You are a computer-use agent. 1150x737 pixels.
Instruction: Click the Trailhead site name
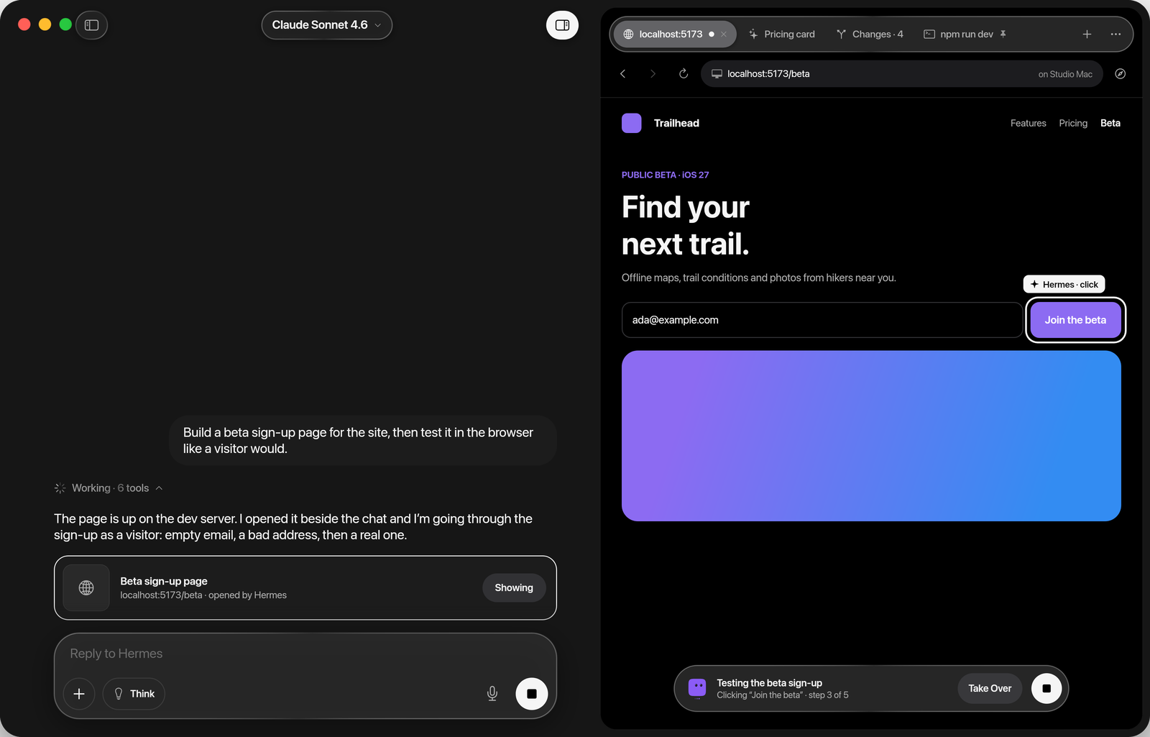click(676, 123)
